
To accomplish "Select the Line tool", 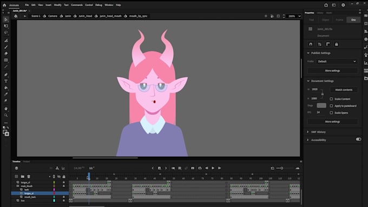I will pyautogui.click(x=6, y=66).
